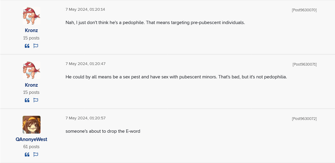
Task: Show QAnonyeWest's 61 posts
Action: (31, 147)
